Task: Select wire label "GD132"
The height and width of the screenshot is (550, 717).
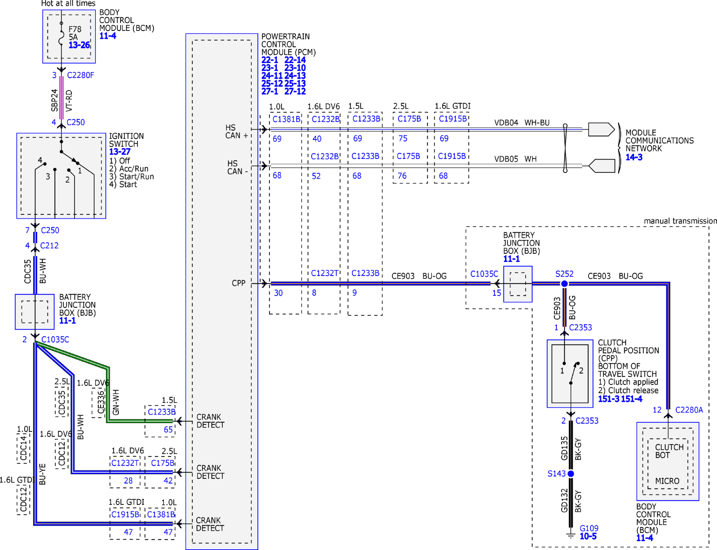Action: tap(565, 500)
